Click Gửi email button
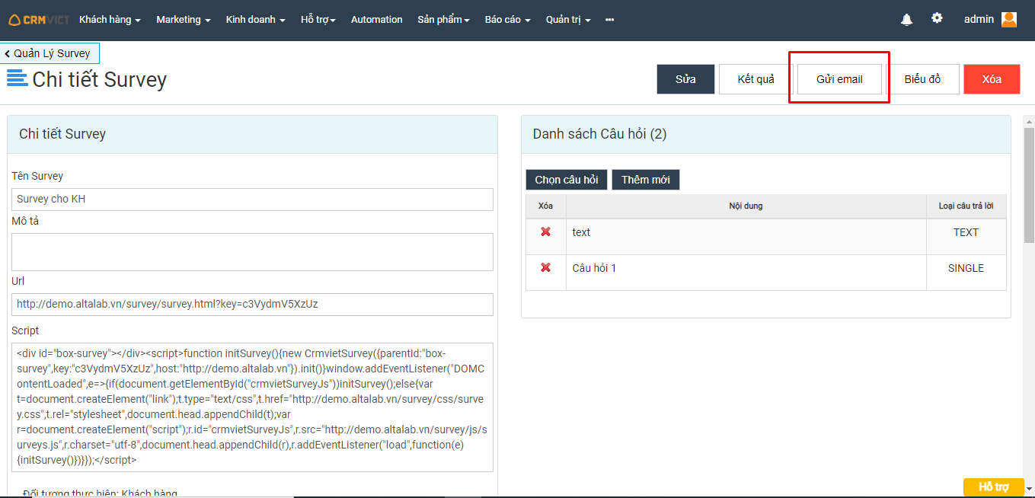Image resolution: width=1035 pixels, height=498 pixels. pos(839,79)
